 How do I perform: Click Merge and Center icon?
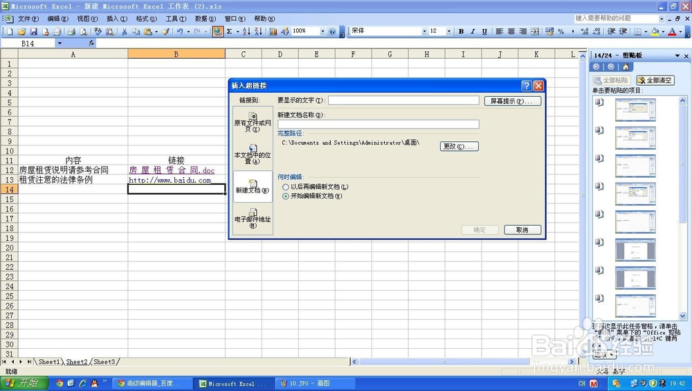pyautogui.click(x=534, y=31)
